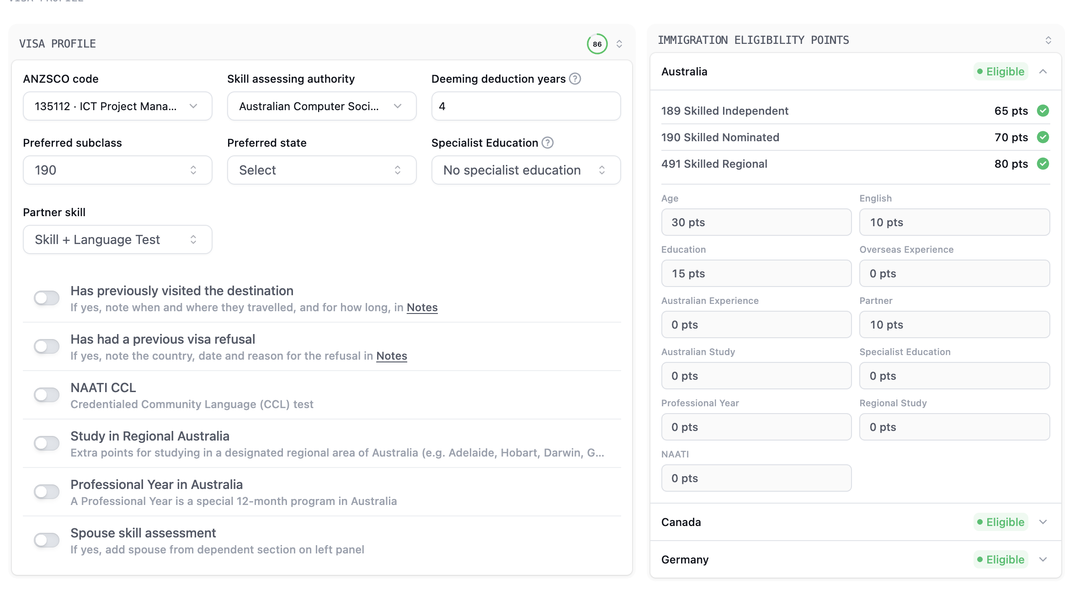Click the Deeming deduction years input field
This screenshot has height=595, width=1075.
tap(526, 106)
